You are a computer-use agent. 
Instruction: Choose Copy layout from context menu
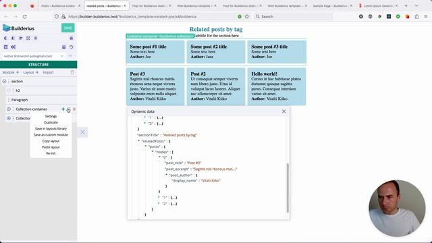coord(51,141)
